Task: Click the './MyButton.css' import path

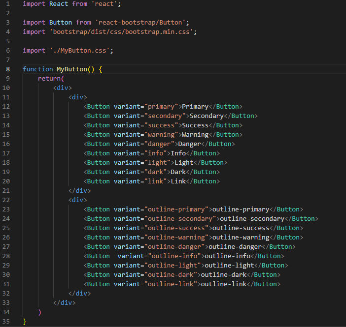Action: tap(79, 51)
